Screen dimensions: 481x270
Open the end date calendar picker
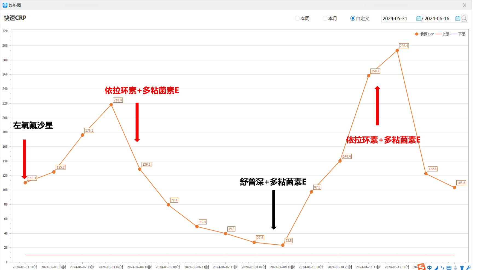pyautogui.click(x=457, y=19)
